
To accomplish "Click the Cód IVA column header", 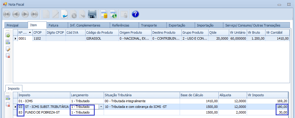I will (75, 32).
